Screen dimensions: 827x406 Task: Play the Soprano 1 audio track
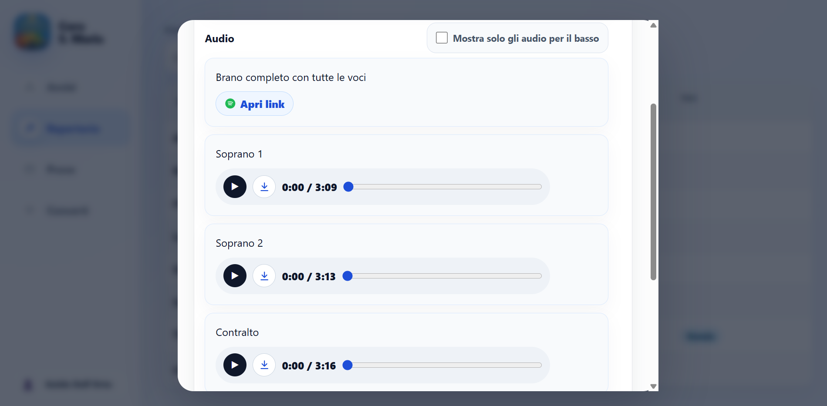[x=235, y=187]
